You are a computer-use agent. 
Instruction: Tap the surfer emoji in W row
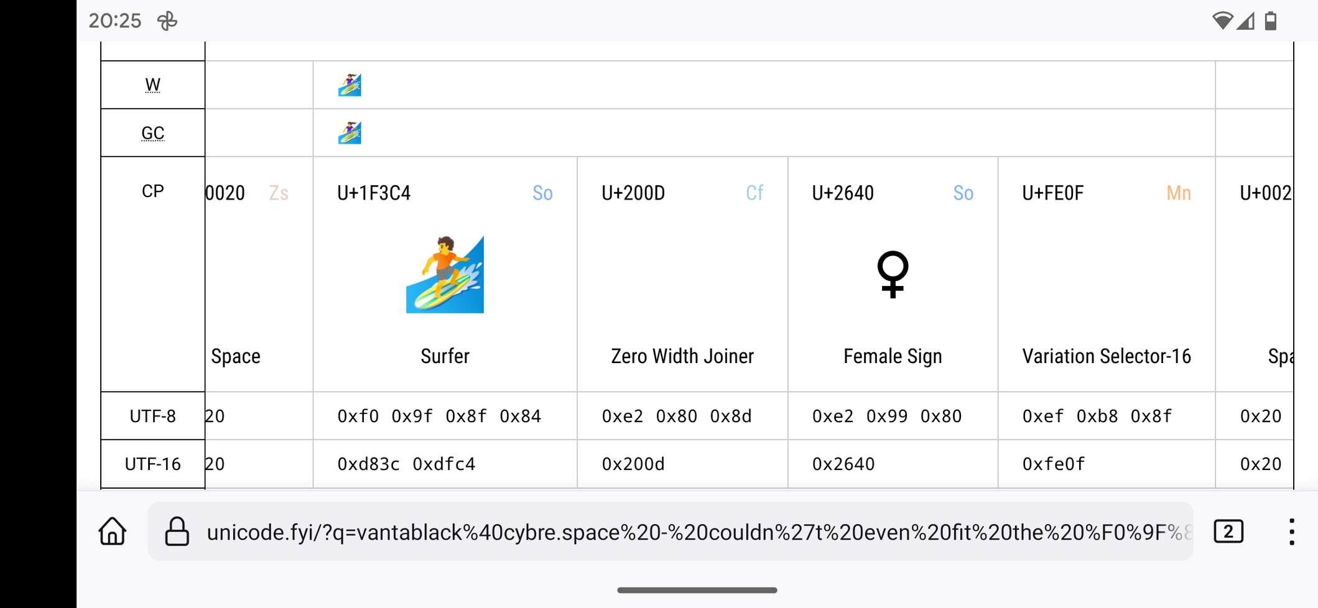(x=350, y=85)
